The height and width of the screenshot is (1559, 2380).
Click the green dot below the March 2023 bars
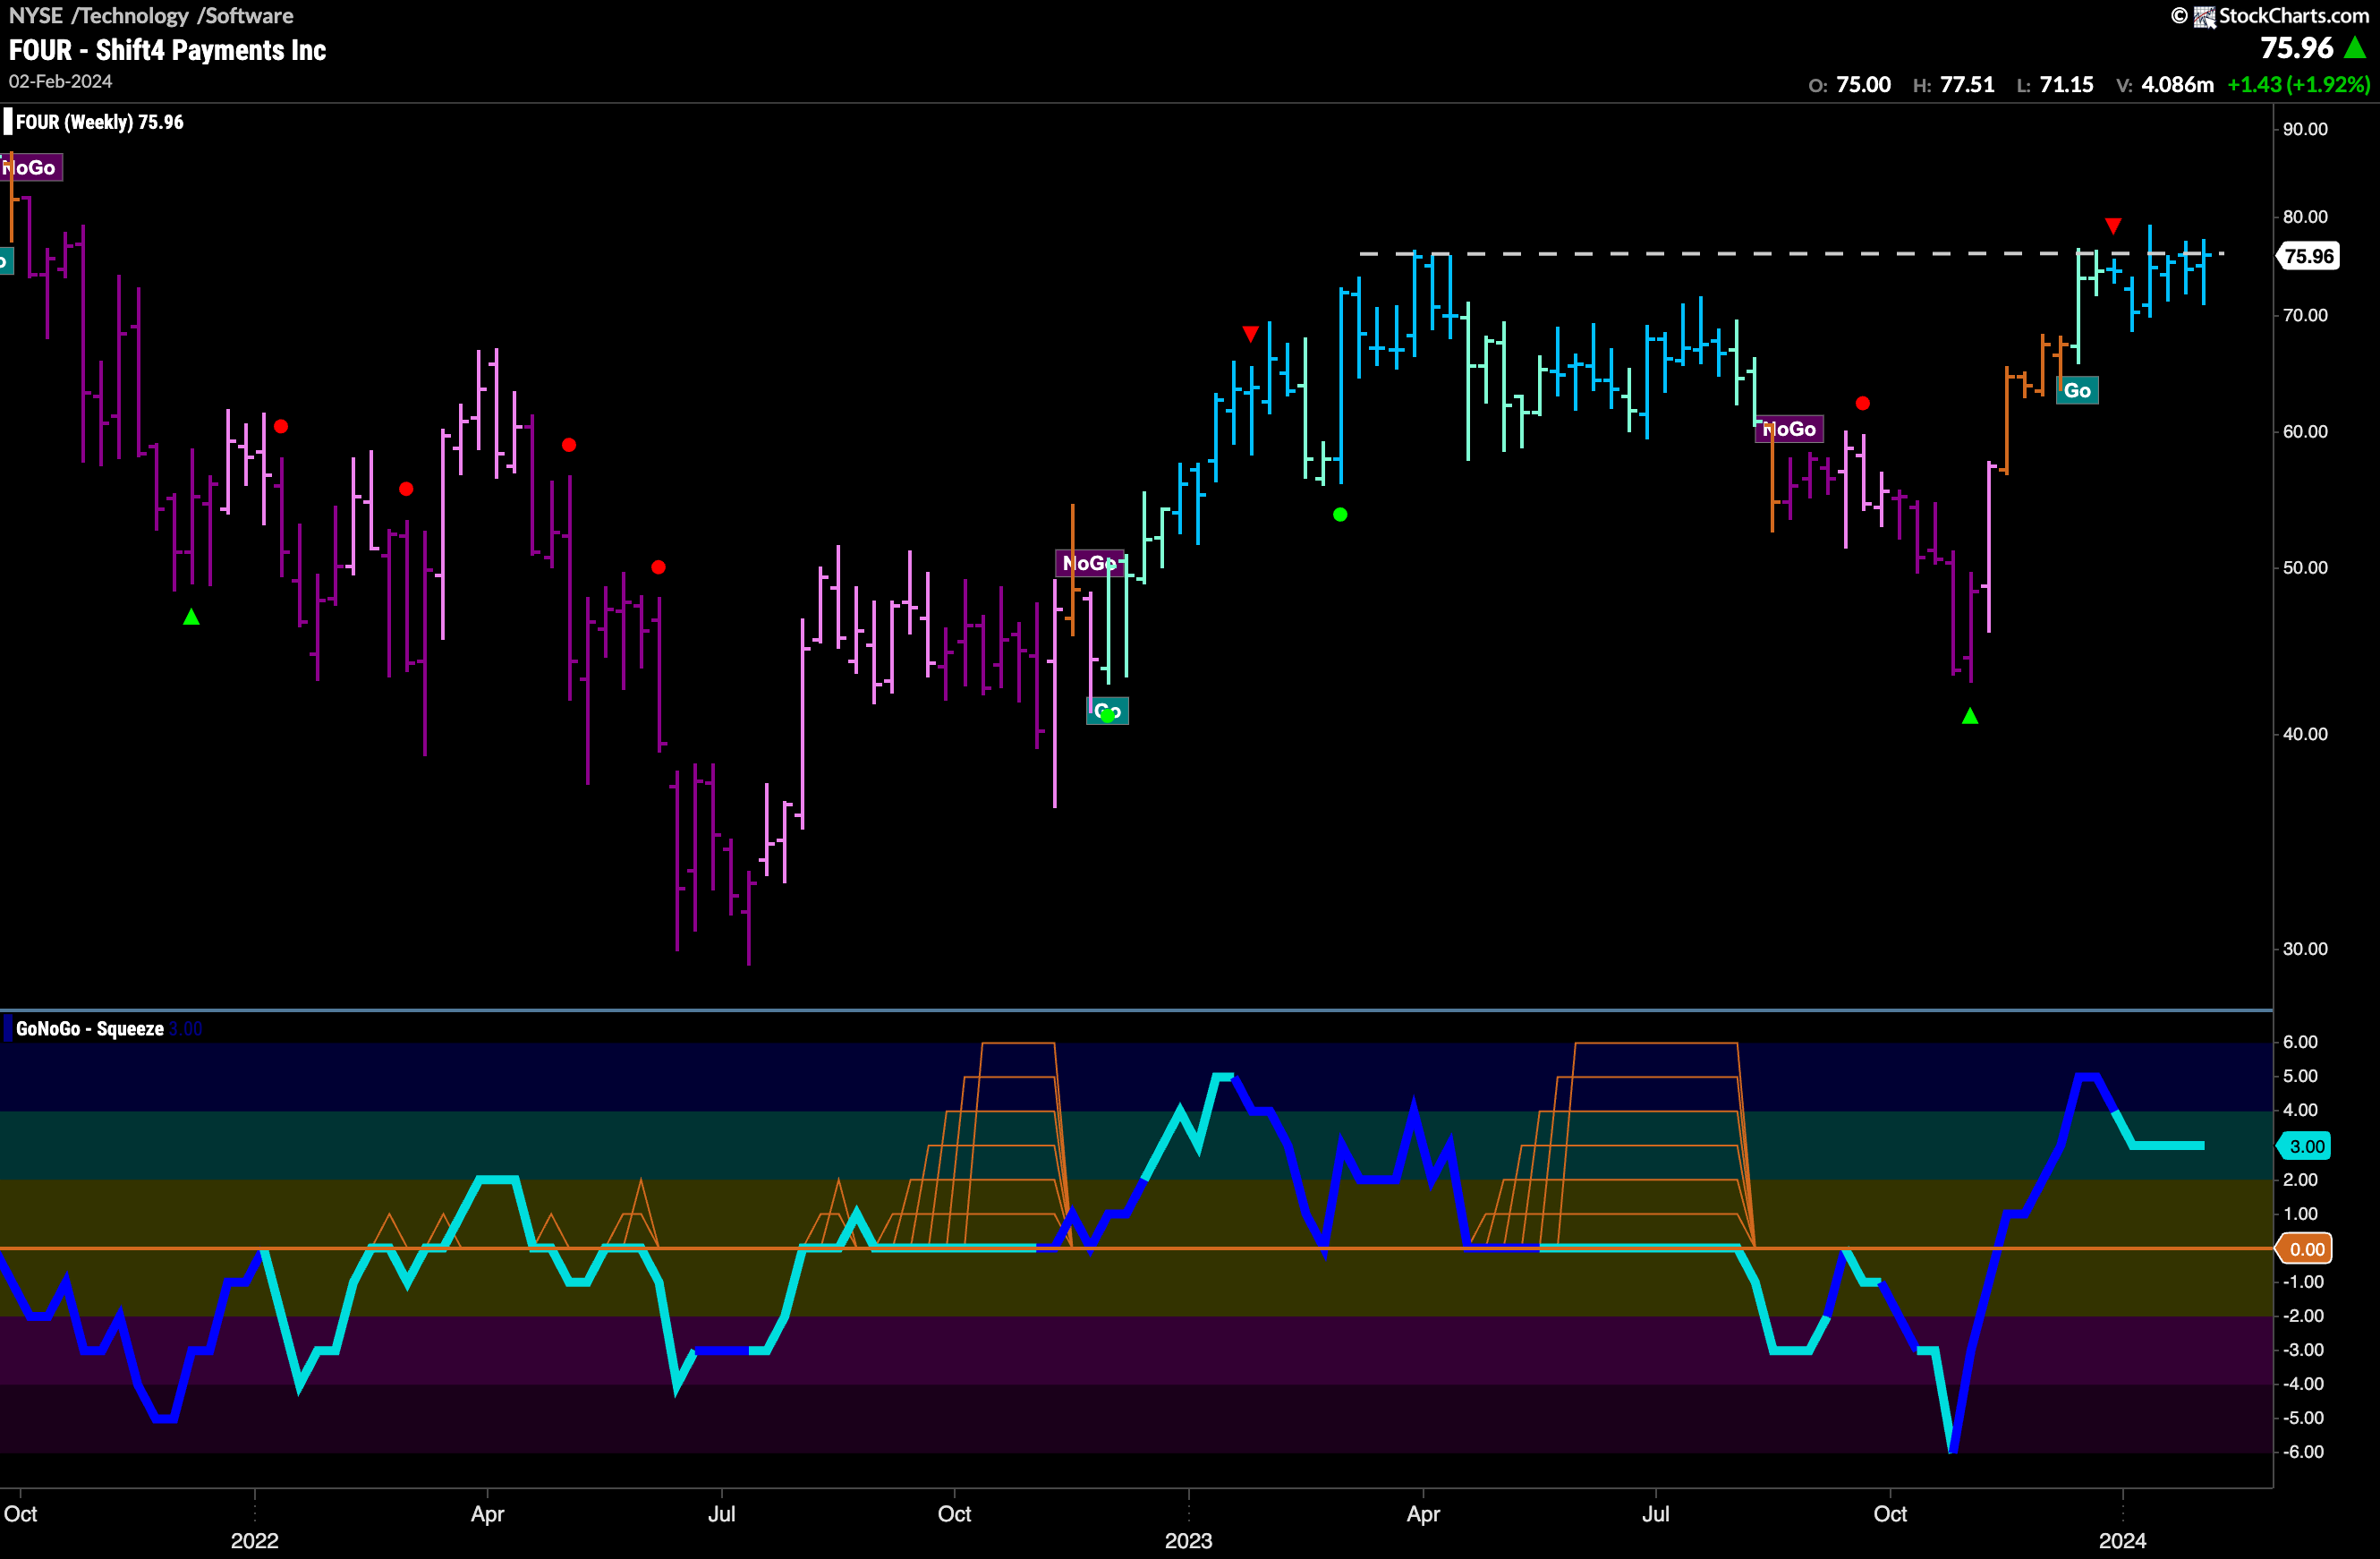[x=1340, y=514]
